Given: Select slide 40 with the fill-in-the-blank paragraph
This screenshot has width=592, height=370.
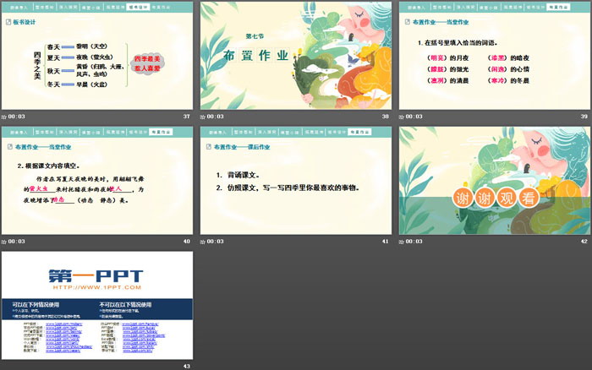Looking at the screenshot, I should pos(97,180).
